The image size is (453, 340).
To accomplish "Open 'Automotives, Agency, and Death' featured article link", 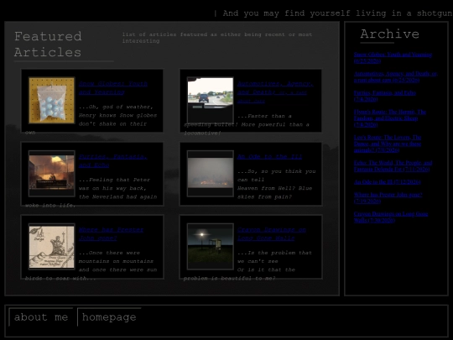I will pyautogui.click(x=275, y=92).
